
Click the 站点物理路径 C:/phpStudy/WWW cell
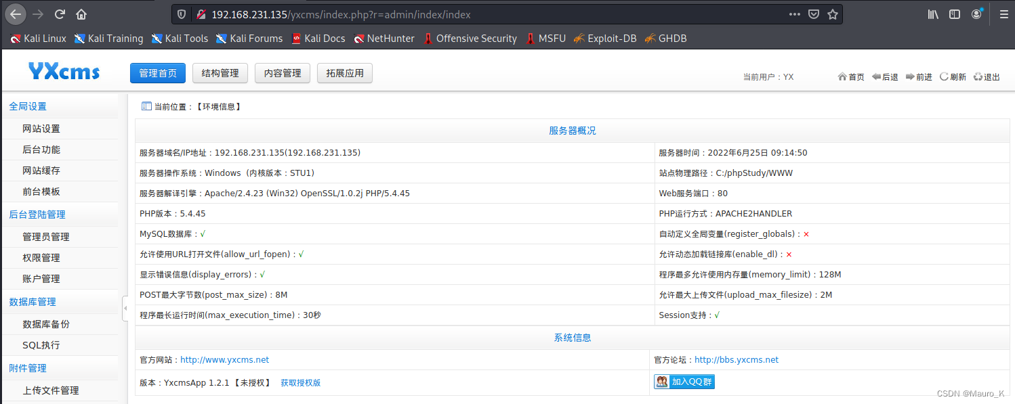point(833,173)
